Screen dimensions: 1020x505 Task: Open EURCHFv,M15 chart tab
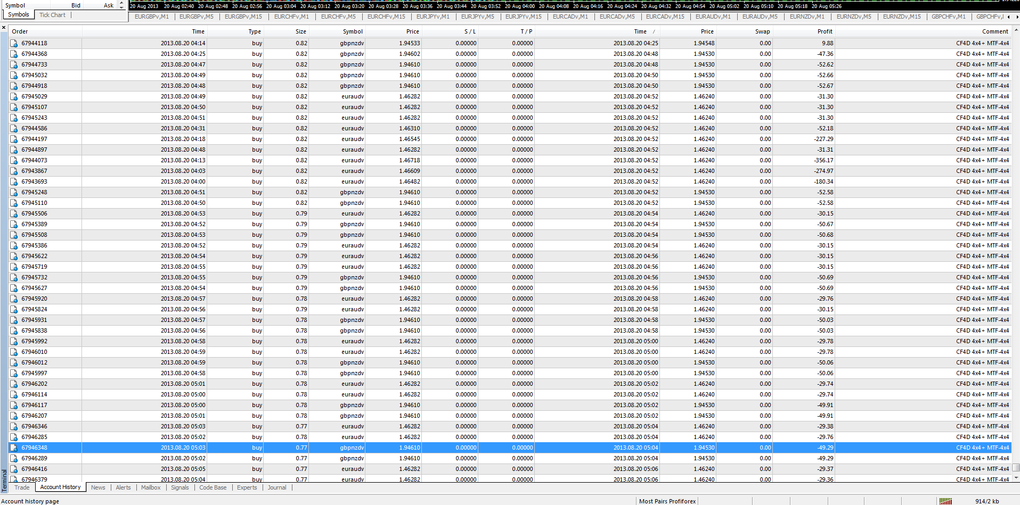click(386, 16)
